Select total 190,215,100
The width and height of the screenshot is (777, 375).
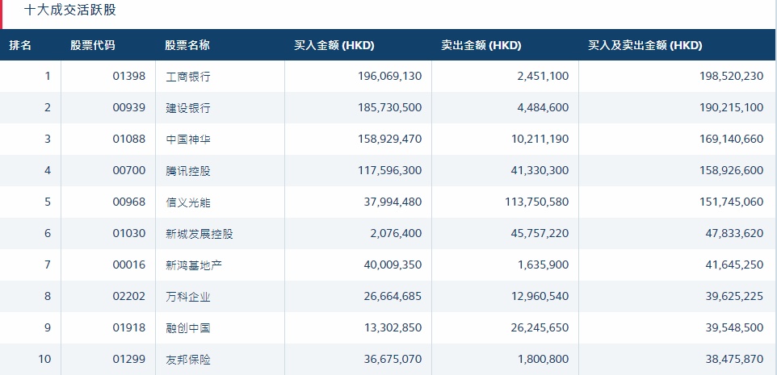point(731,107)
